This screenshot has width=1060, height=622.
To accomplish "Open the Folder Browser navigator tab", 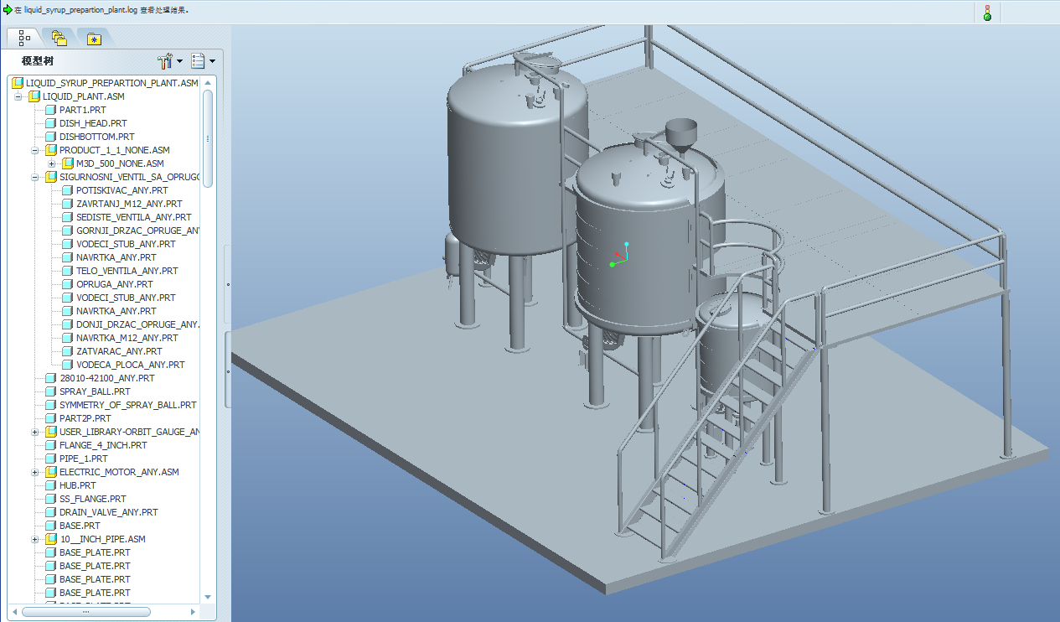I will (x=59, y=38).
